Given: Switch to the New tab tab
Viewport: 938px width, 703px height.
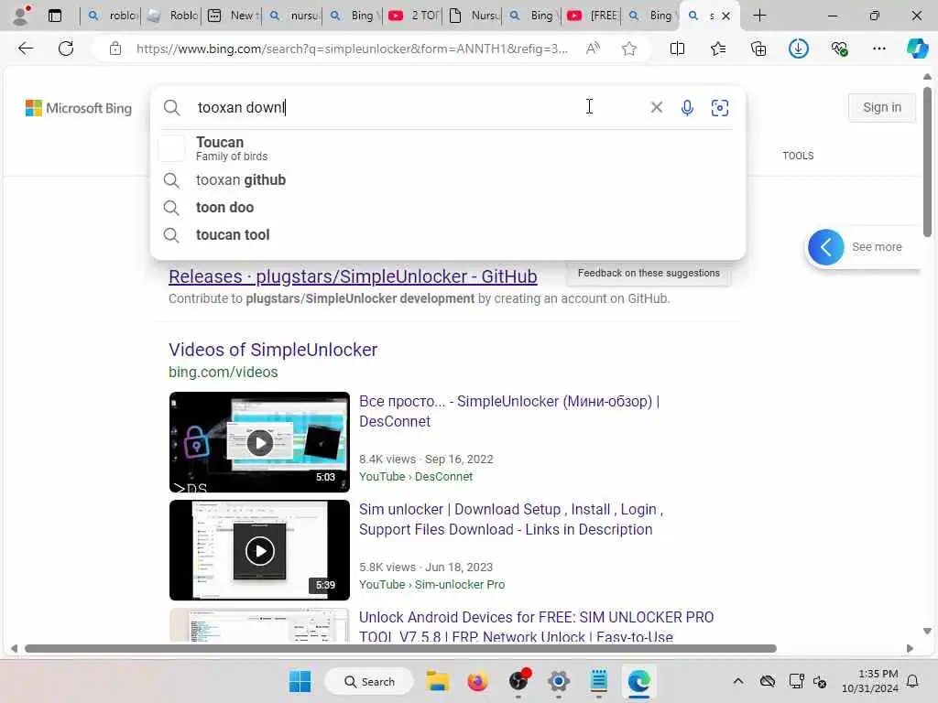Looking at the screenshot, I should tap(232, 16).
